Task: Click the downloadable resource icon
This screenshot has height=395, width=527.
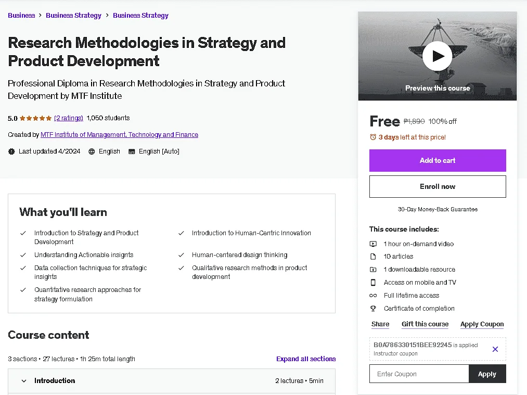Action: coord(373,269)
